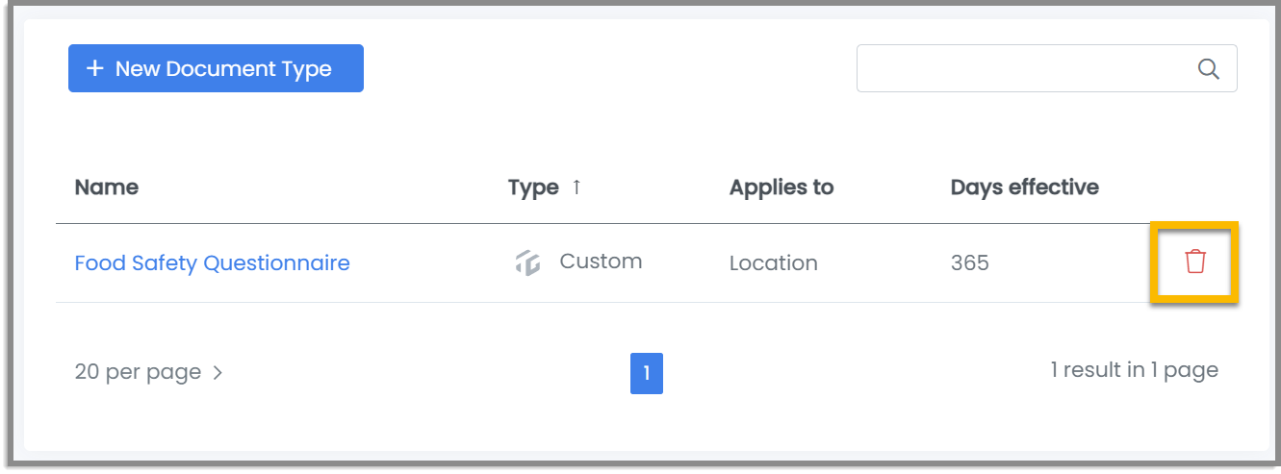Open the 20 per page dropdown
This screenshot has height=474, width=1281.
[x=148, y=372]
